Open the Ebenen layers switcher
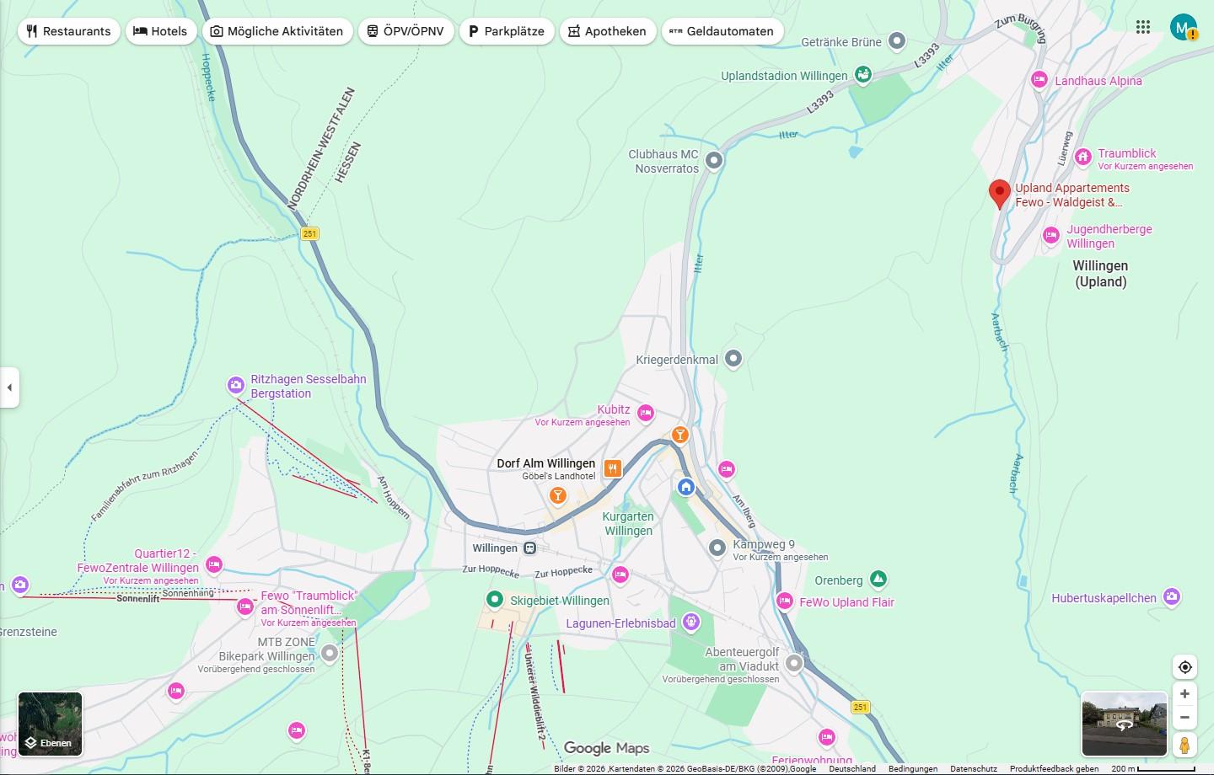Image resolution: width=1219 pixels, height=775 pixels. pyautogui.click(x=51, y=724)
